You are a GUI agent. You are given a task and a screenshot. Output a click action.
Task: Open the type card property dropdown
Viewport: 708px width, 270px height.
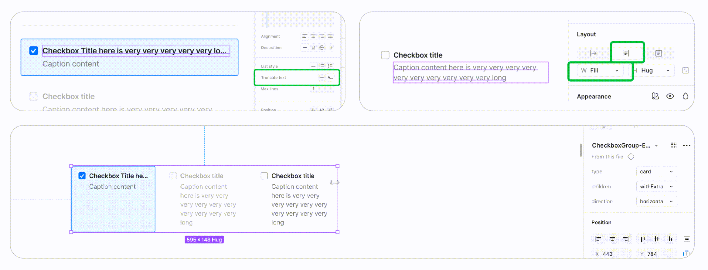tap(656, 172)
